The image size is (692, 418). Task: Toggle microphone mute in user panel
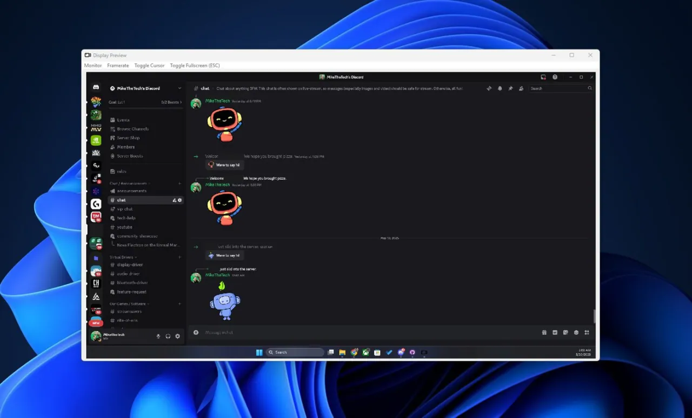pos(158,336)
